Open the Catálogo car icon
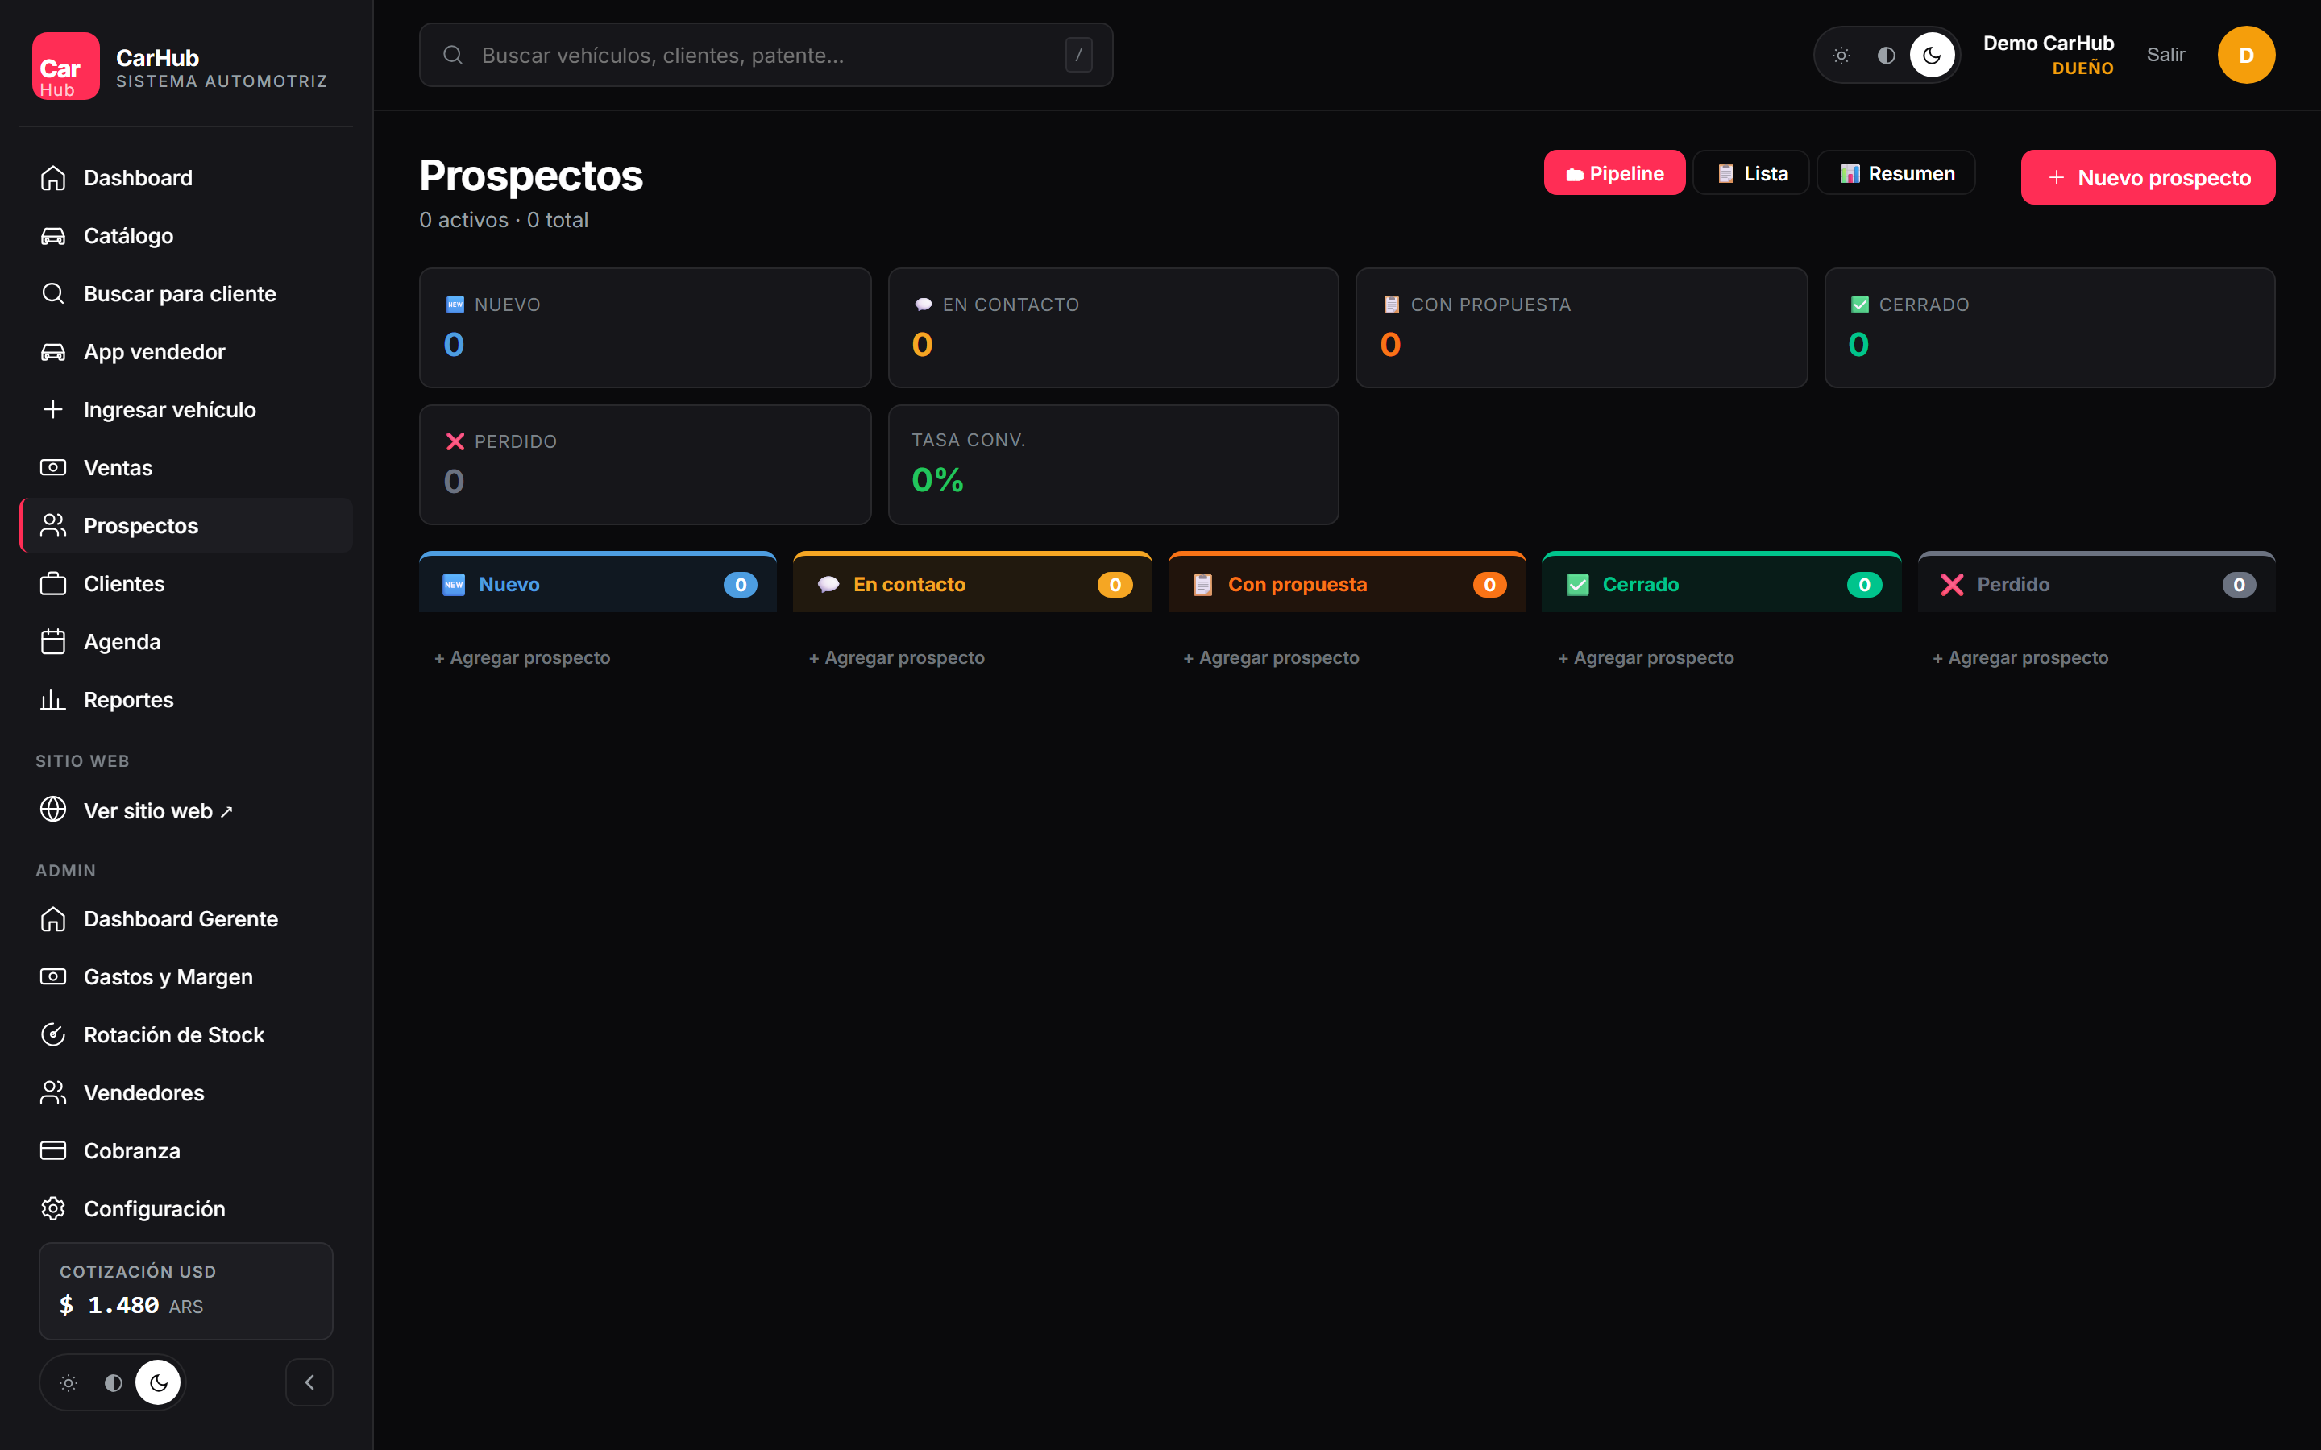This screenshot has height=1450, width=2321. (x=52, y=236)
